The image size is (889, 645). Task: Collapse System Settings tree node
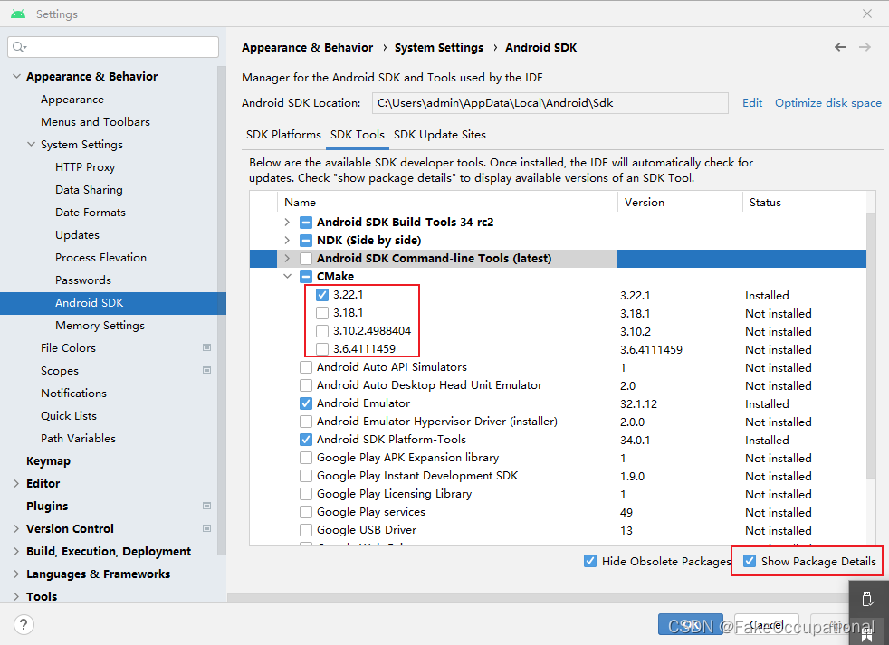coord(31,144)
